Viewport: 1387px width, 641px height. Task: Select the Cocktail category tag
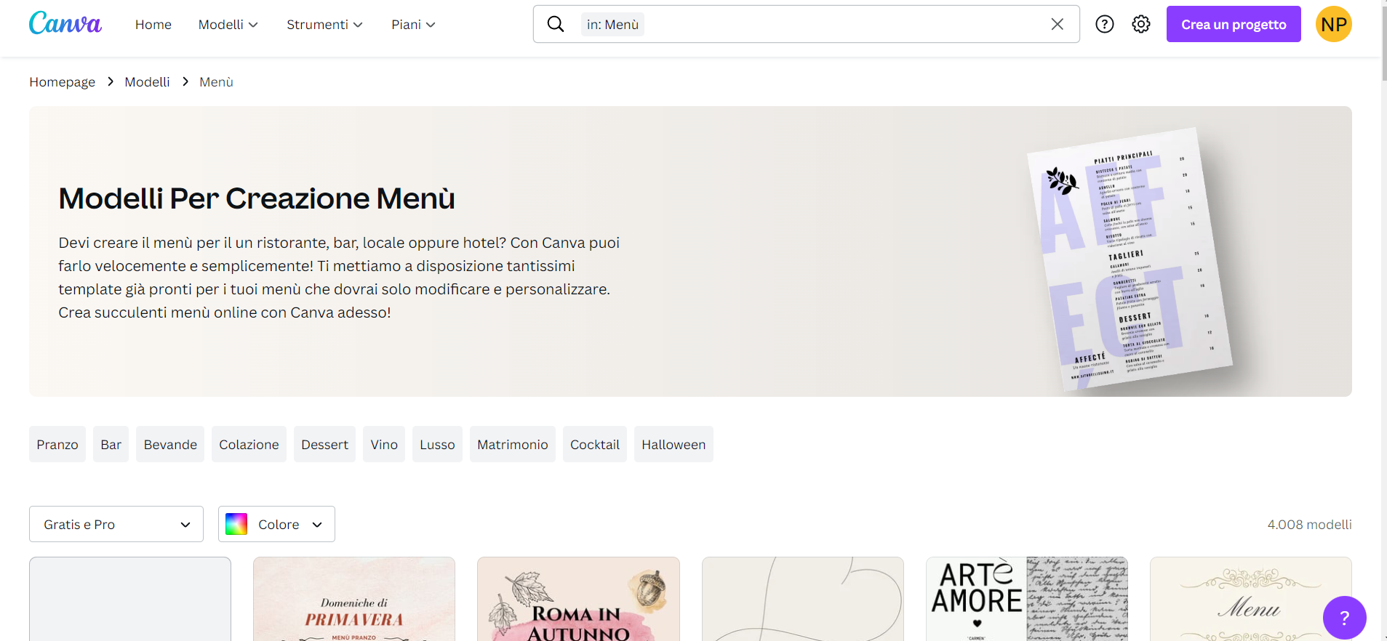click(595, 444)
